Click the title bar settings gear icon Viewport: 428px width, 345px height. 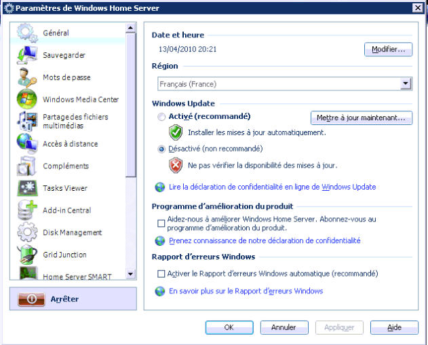(9, 8)
